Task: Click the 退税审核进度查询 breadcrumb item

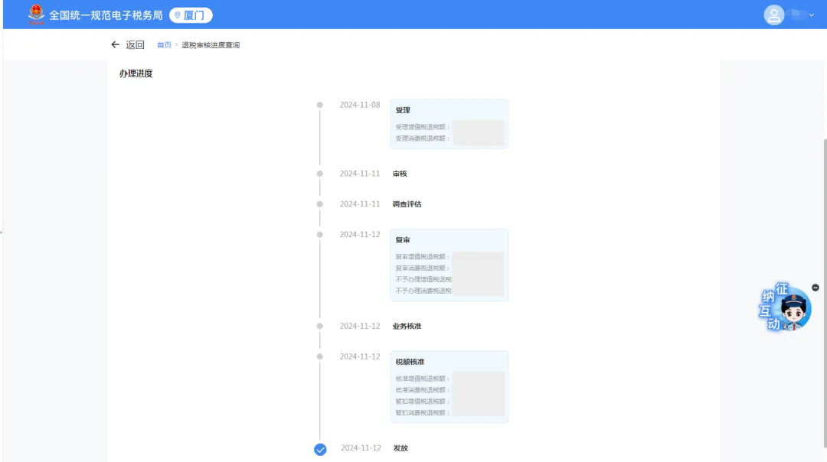Action: pyautogui.click(x=211, y=46)
